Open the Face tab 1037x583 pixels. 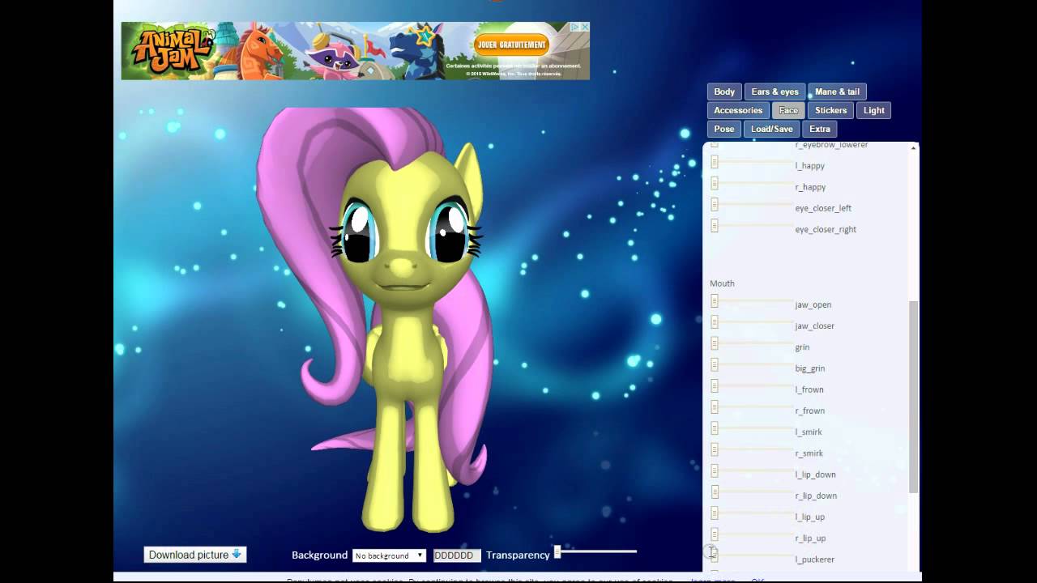tap(788, 110)
